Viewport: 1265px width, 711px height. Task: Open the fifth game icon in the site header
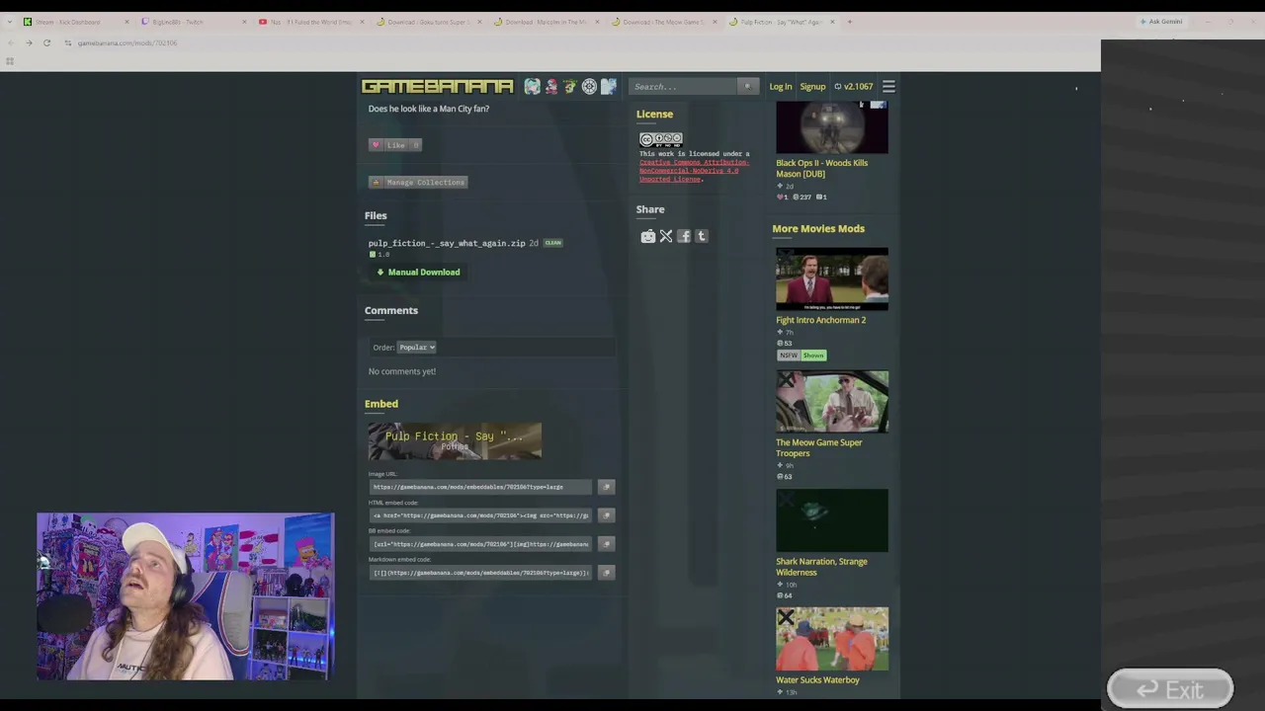pos(608,86)
